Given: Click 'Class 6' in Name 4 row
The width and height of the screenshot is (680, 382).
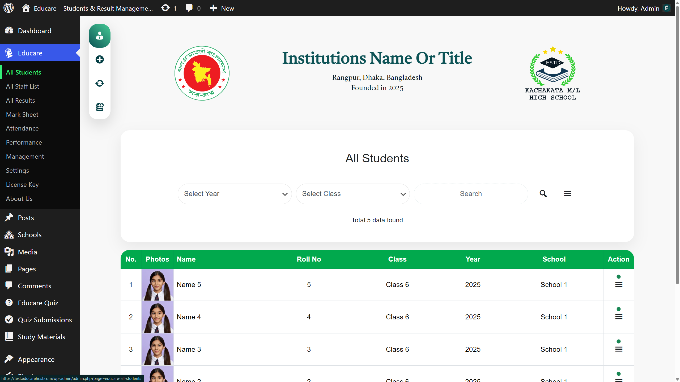Looking at the screenshot, I should tap(397, 317).
